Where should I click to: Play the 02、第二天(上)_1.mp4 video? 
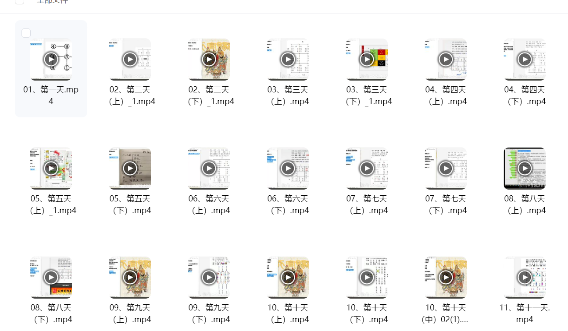[130, 59]
